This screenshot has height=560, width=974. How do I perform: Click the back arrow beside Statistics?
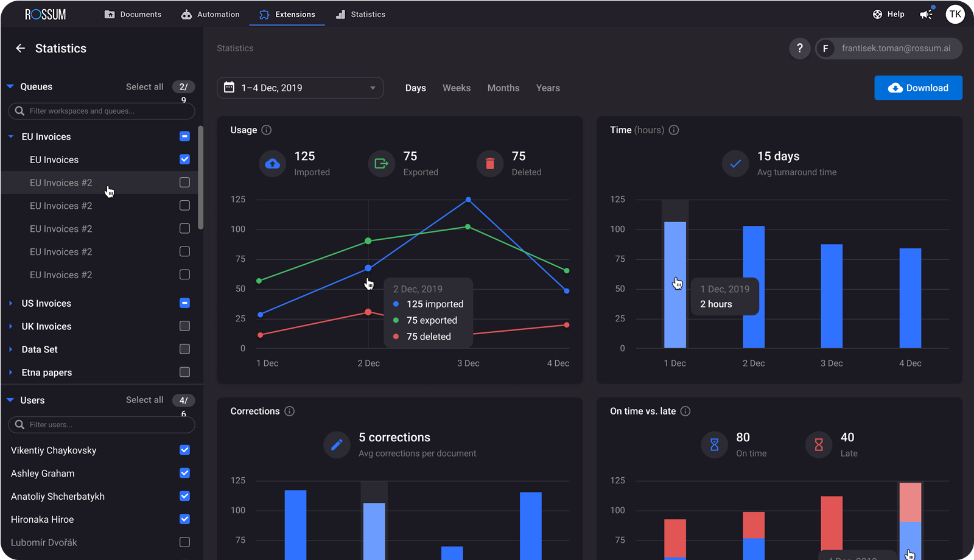coord(21,48)
